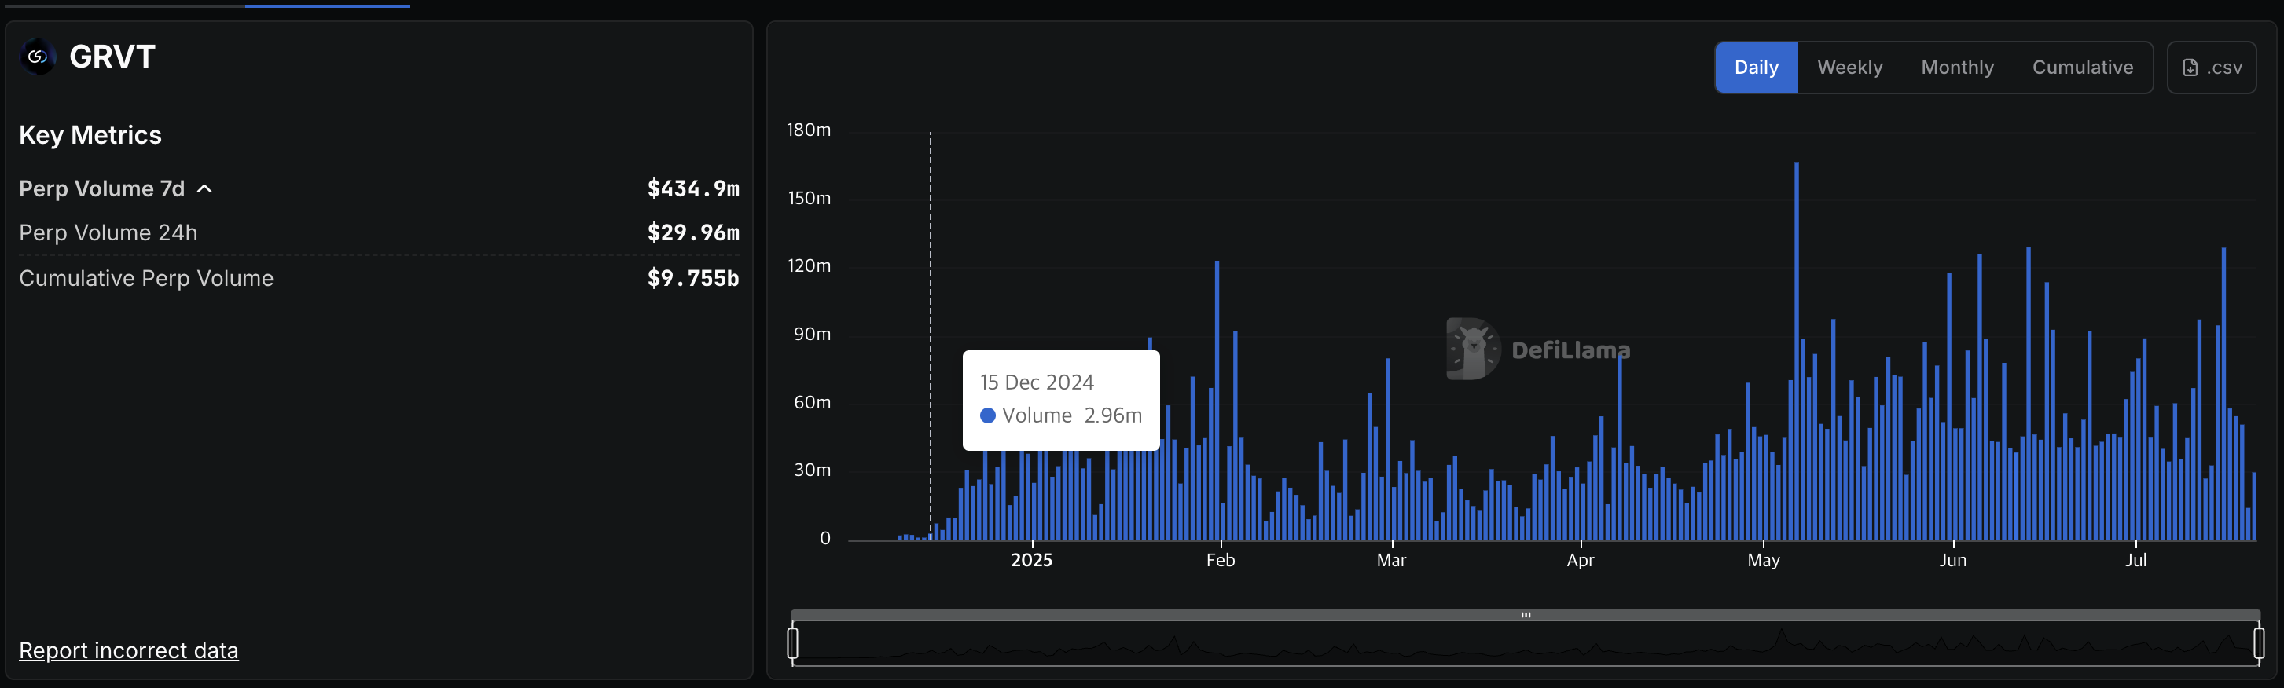Click the 90m y-axis label

pyautogui.click(x=812, y=334)
